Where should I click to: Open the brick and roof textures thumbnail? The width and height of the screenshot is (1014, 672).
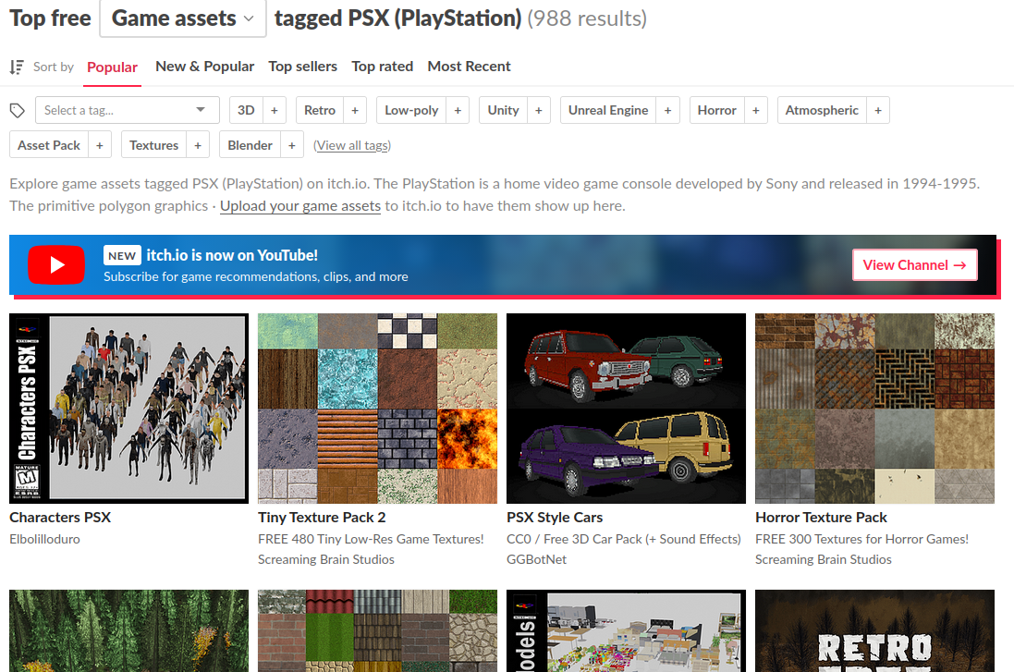tap(378, 630)
